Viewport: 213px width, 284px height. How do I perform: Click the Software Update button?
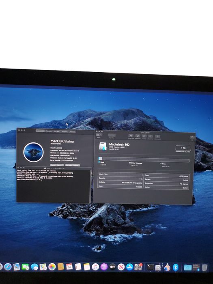coord(73,166)
